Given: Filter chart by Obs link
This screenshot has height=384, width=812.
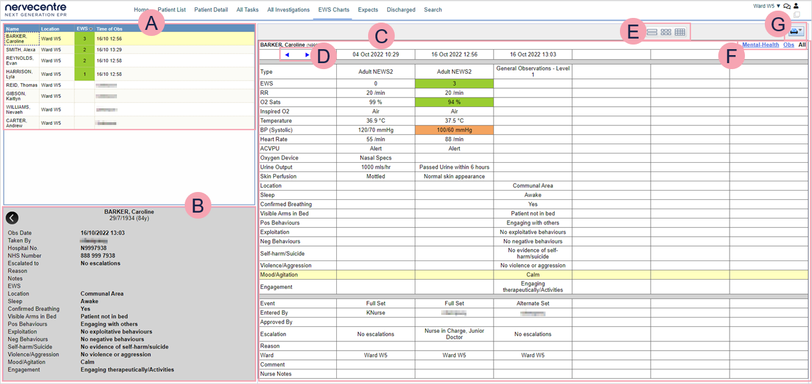Looking at the screenshot, I should 788,45.
